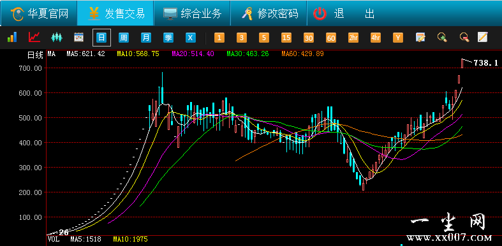
Task: Open the 发售交易 tab
Action: click(x=115, y=13)
